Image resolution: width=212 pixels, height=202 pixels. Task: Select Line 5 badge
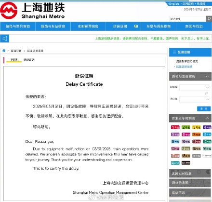(x=175, y=135)
